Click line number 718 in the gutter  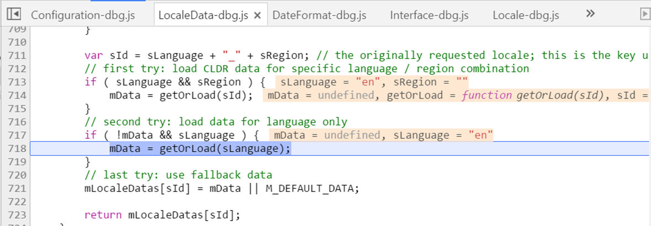(17, 148)
